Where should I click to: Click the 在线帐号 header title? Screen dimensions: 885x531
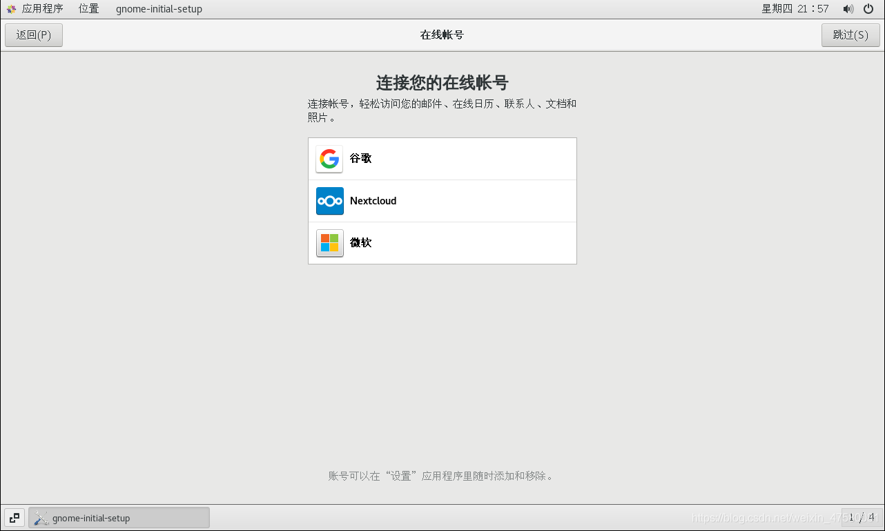442,35
